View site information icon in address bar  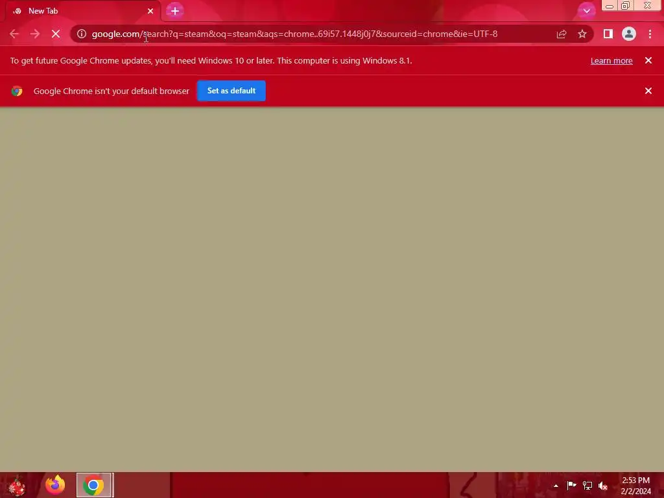82,34
